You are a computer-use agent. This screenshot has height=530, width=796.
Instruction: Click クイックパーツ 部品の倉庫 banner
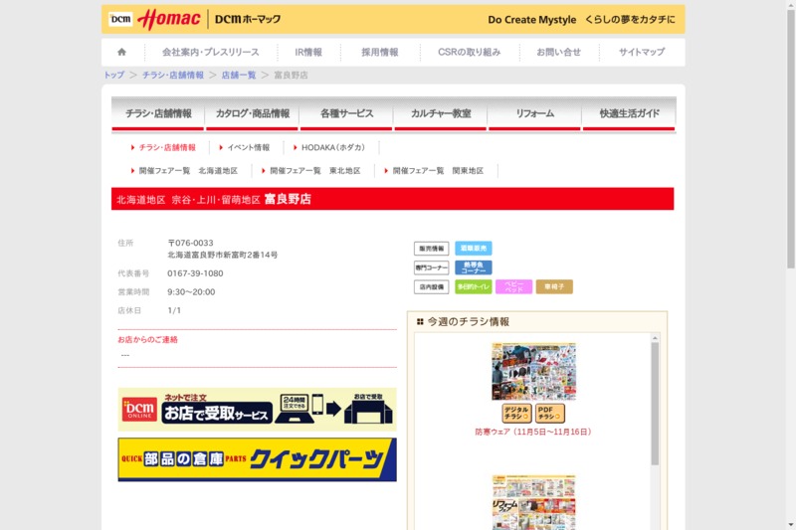[x=257, y=459]
